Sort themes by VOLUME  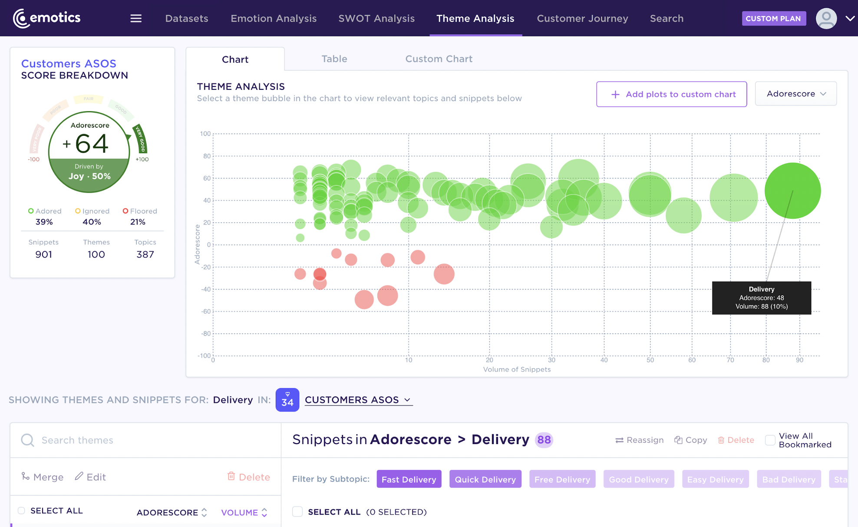[x=244, y=513]
